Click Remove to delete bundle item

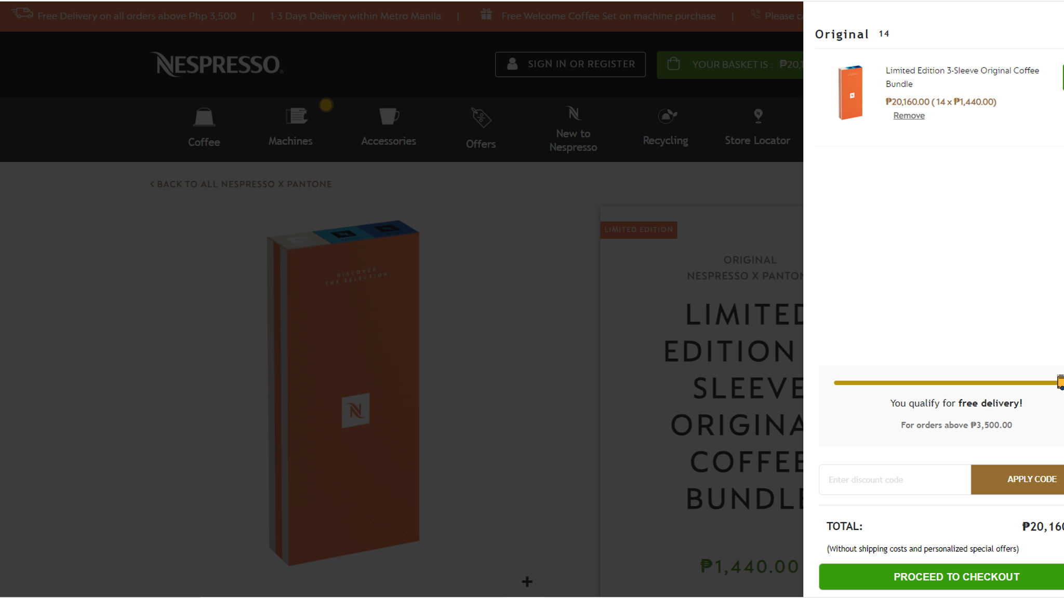coord(908,115)
